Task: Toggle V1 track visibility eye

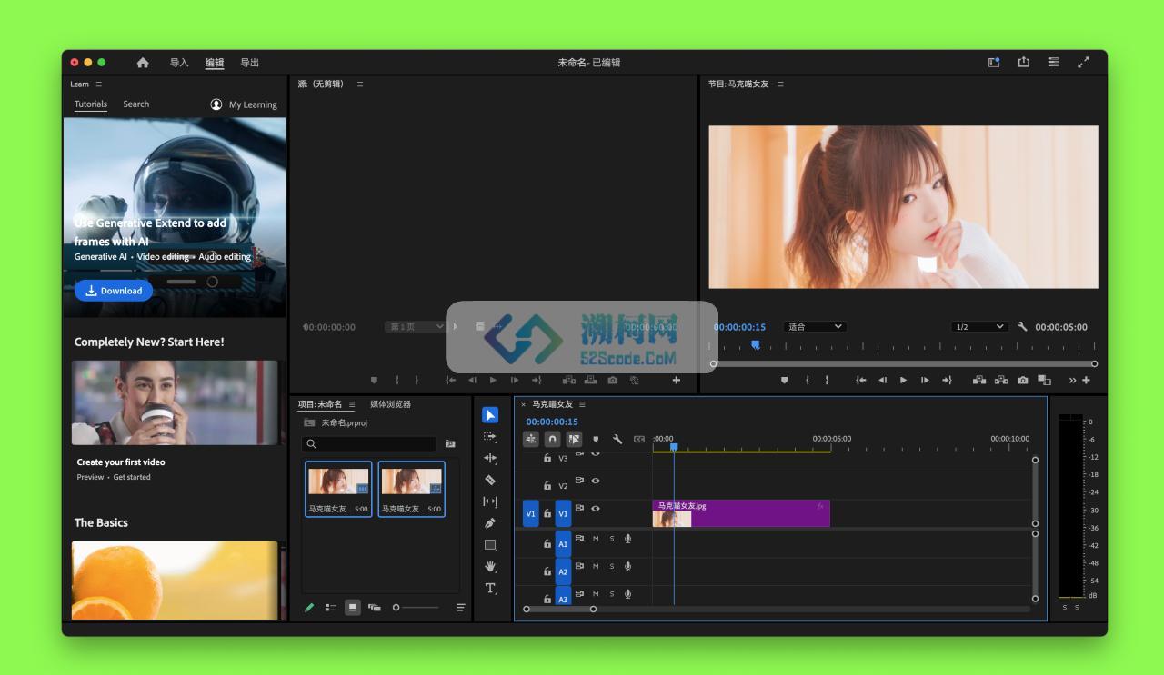Action: click(596, 509)
